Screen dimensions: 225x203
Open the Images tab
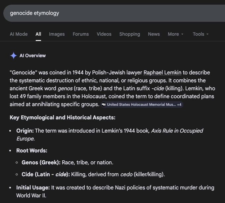[56, 34]
